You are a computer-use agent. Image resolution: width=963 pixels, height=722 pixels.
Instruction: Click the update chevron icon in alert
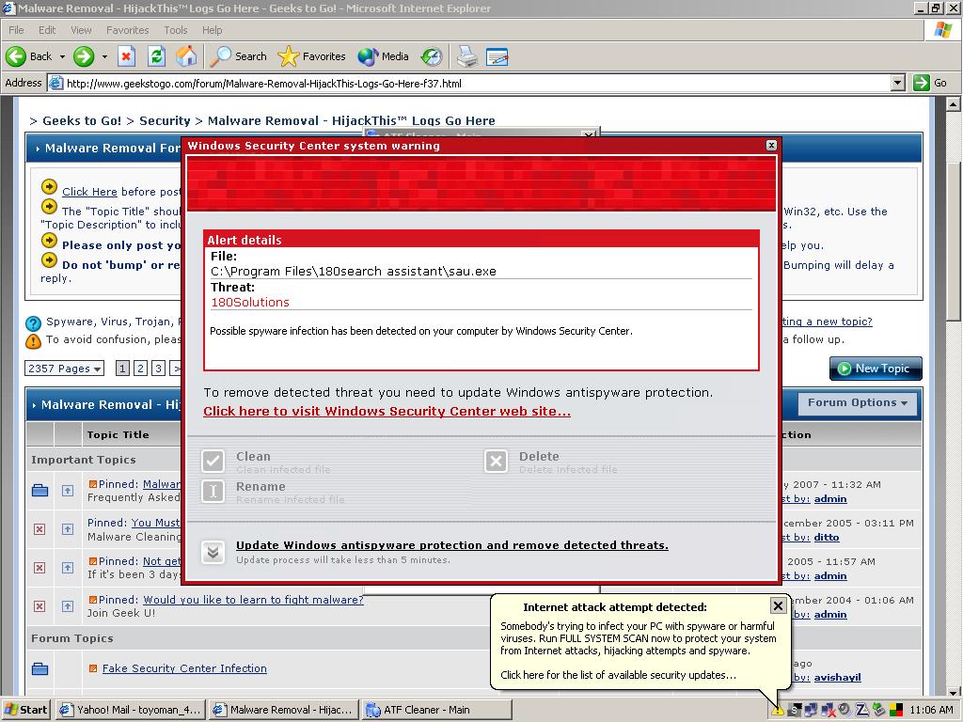coord(213,552)
